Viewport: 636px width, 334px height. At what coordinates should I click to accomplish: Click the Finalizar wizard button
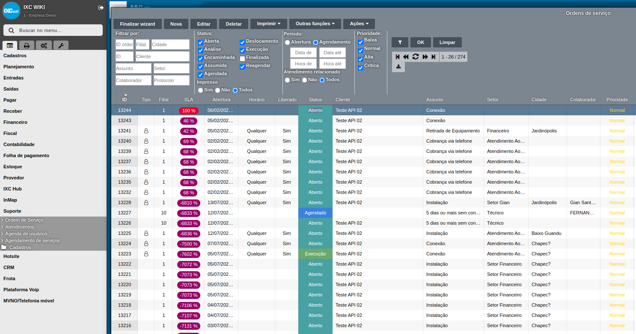[x=137, y=24]
